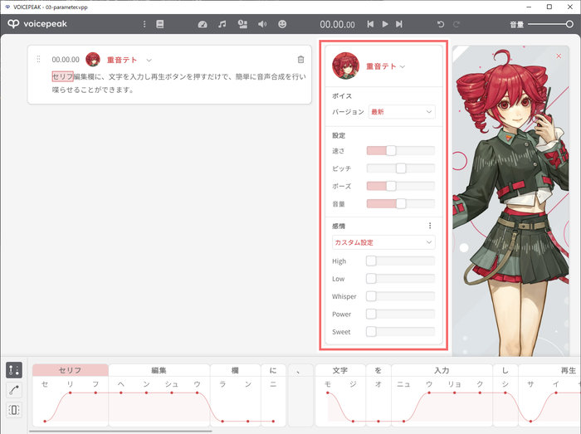The width and height of the screenshot is (581, 434).
Task: Open the emotion smiley face icon
Action: [282, 24]
